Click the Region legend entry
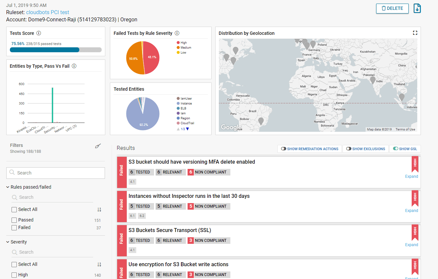 [x=183, y=118]
